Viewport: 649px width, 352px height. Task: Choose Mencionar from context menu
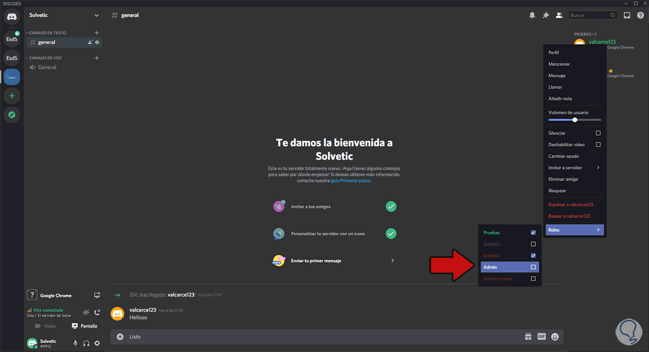point(574,64)
